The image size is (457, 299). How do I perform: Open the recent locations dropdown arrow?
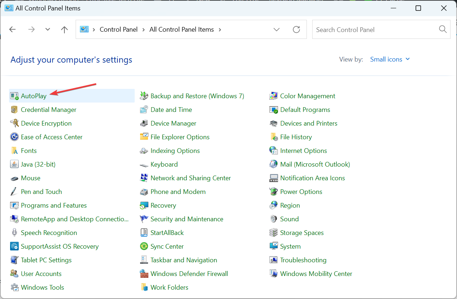pyautogui.click(x=48, y=30)
